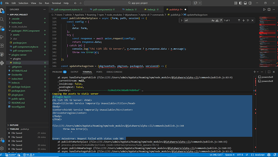Image resolution: width=278 pixels, height=157 pixels.
Task: Open the Copilot chat icon in title bar
Action: point(196,3)
